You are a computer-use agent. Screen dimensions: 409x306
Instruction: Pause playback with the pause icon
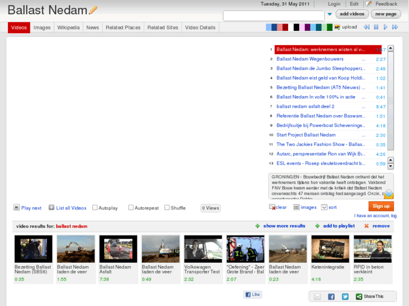[376, 27]
